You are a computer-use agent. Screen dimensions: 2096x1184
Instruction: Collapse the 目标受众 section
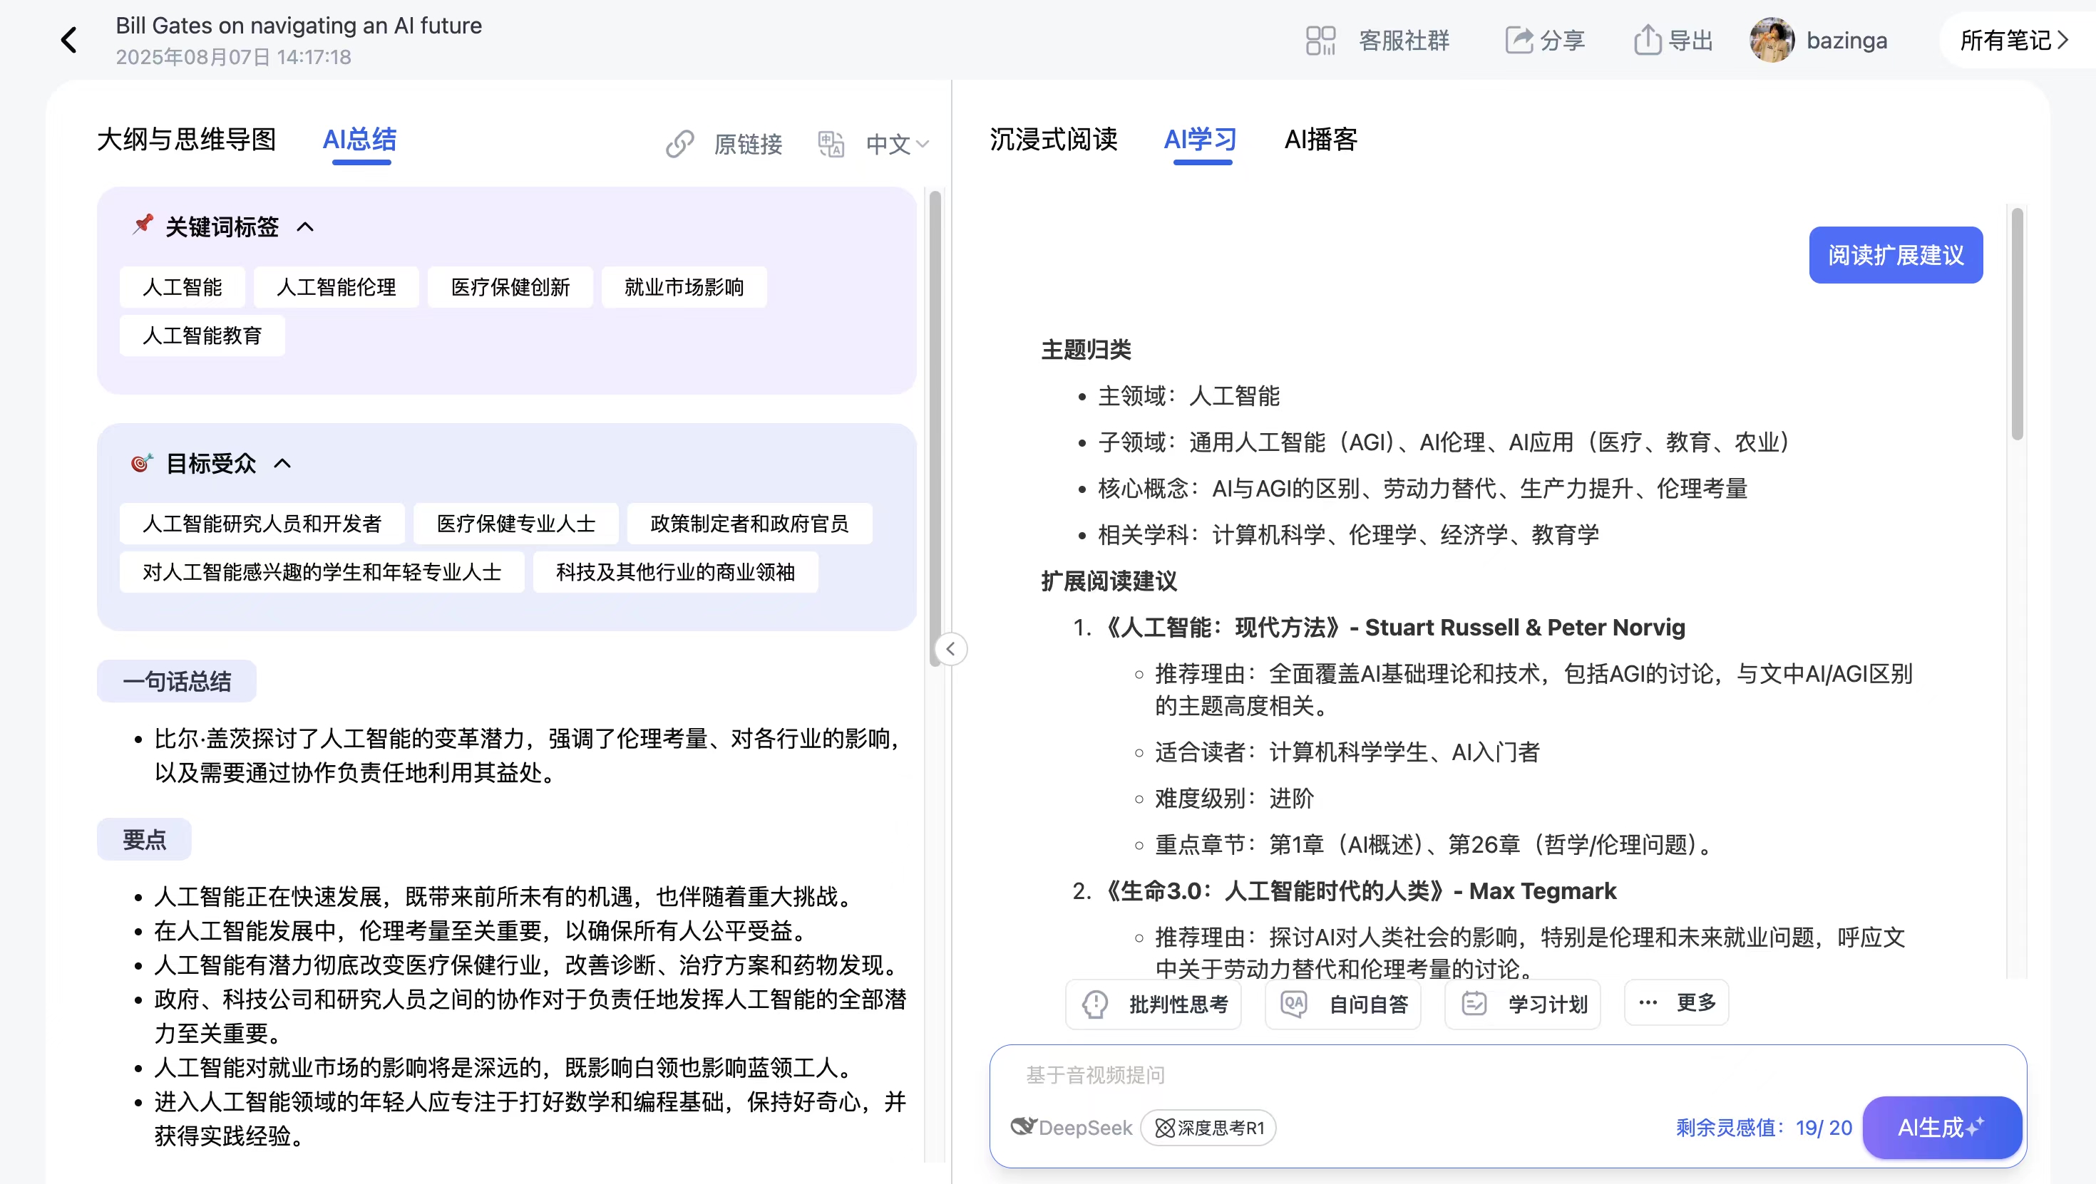pos(282,464)
